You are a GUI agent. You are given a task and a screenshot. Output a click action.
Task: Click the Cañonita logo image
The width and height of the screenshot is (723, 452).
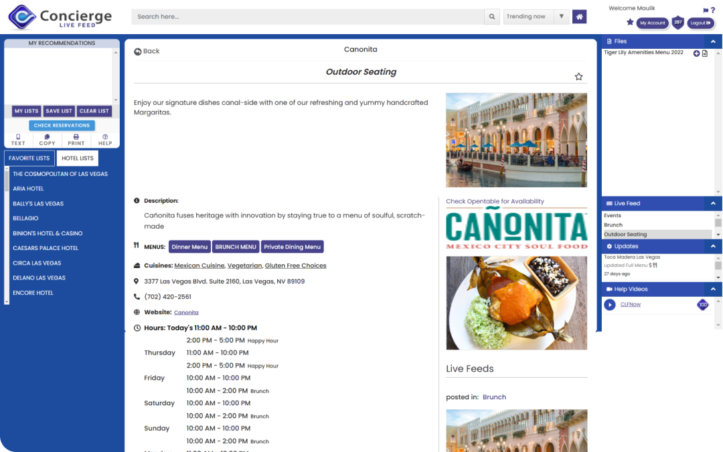tap(516, 229)
